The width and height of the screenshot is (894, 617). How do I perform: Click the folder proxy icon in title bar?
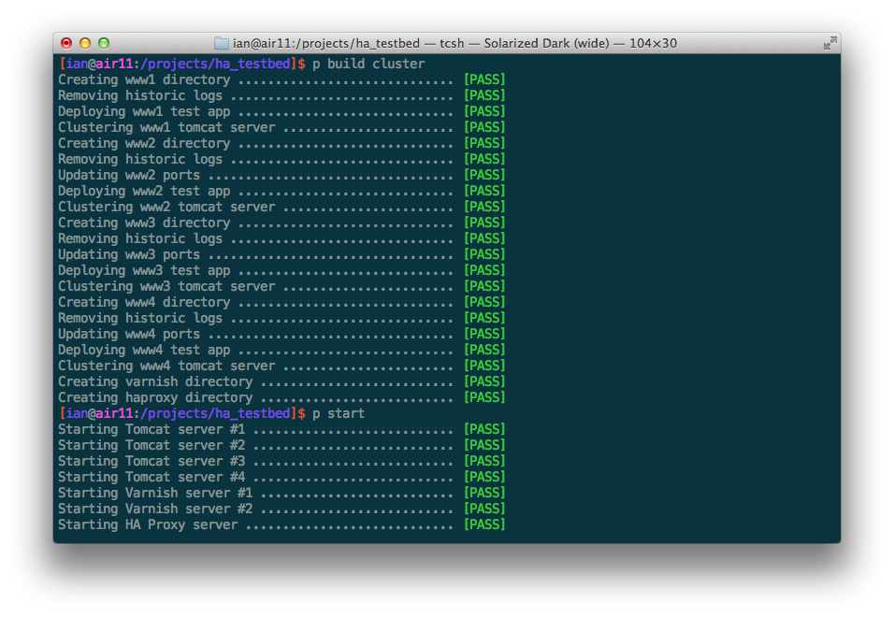tap(222, 43)
